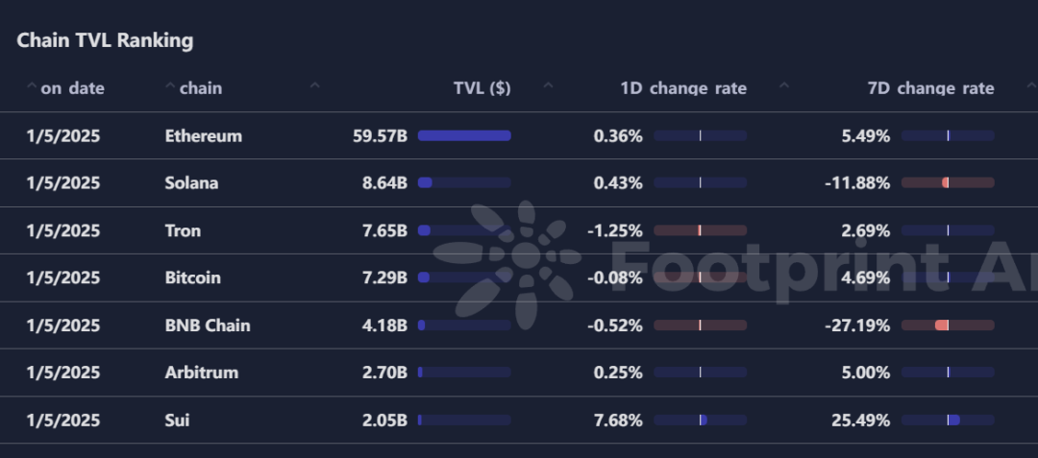The width and height of the screenshot is (1038, 458).
Task: Select the Ethereum chain row
Action: (x=519, y=135)
